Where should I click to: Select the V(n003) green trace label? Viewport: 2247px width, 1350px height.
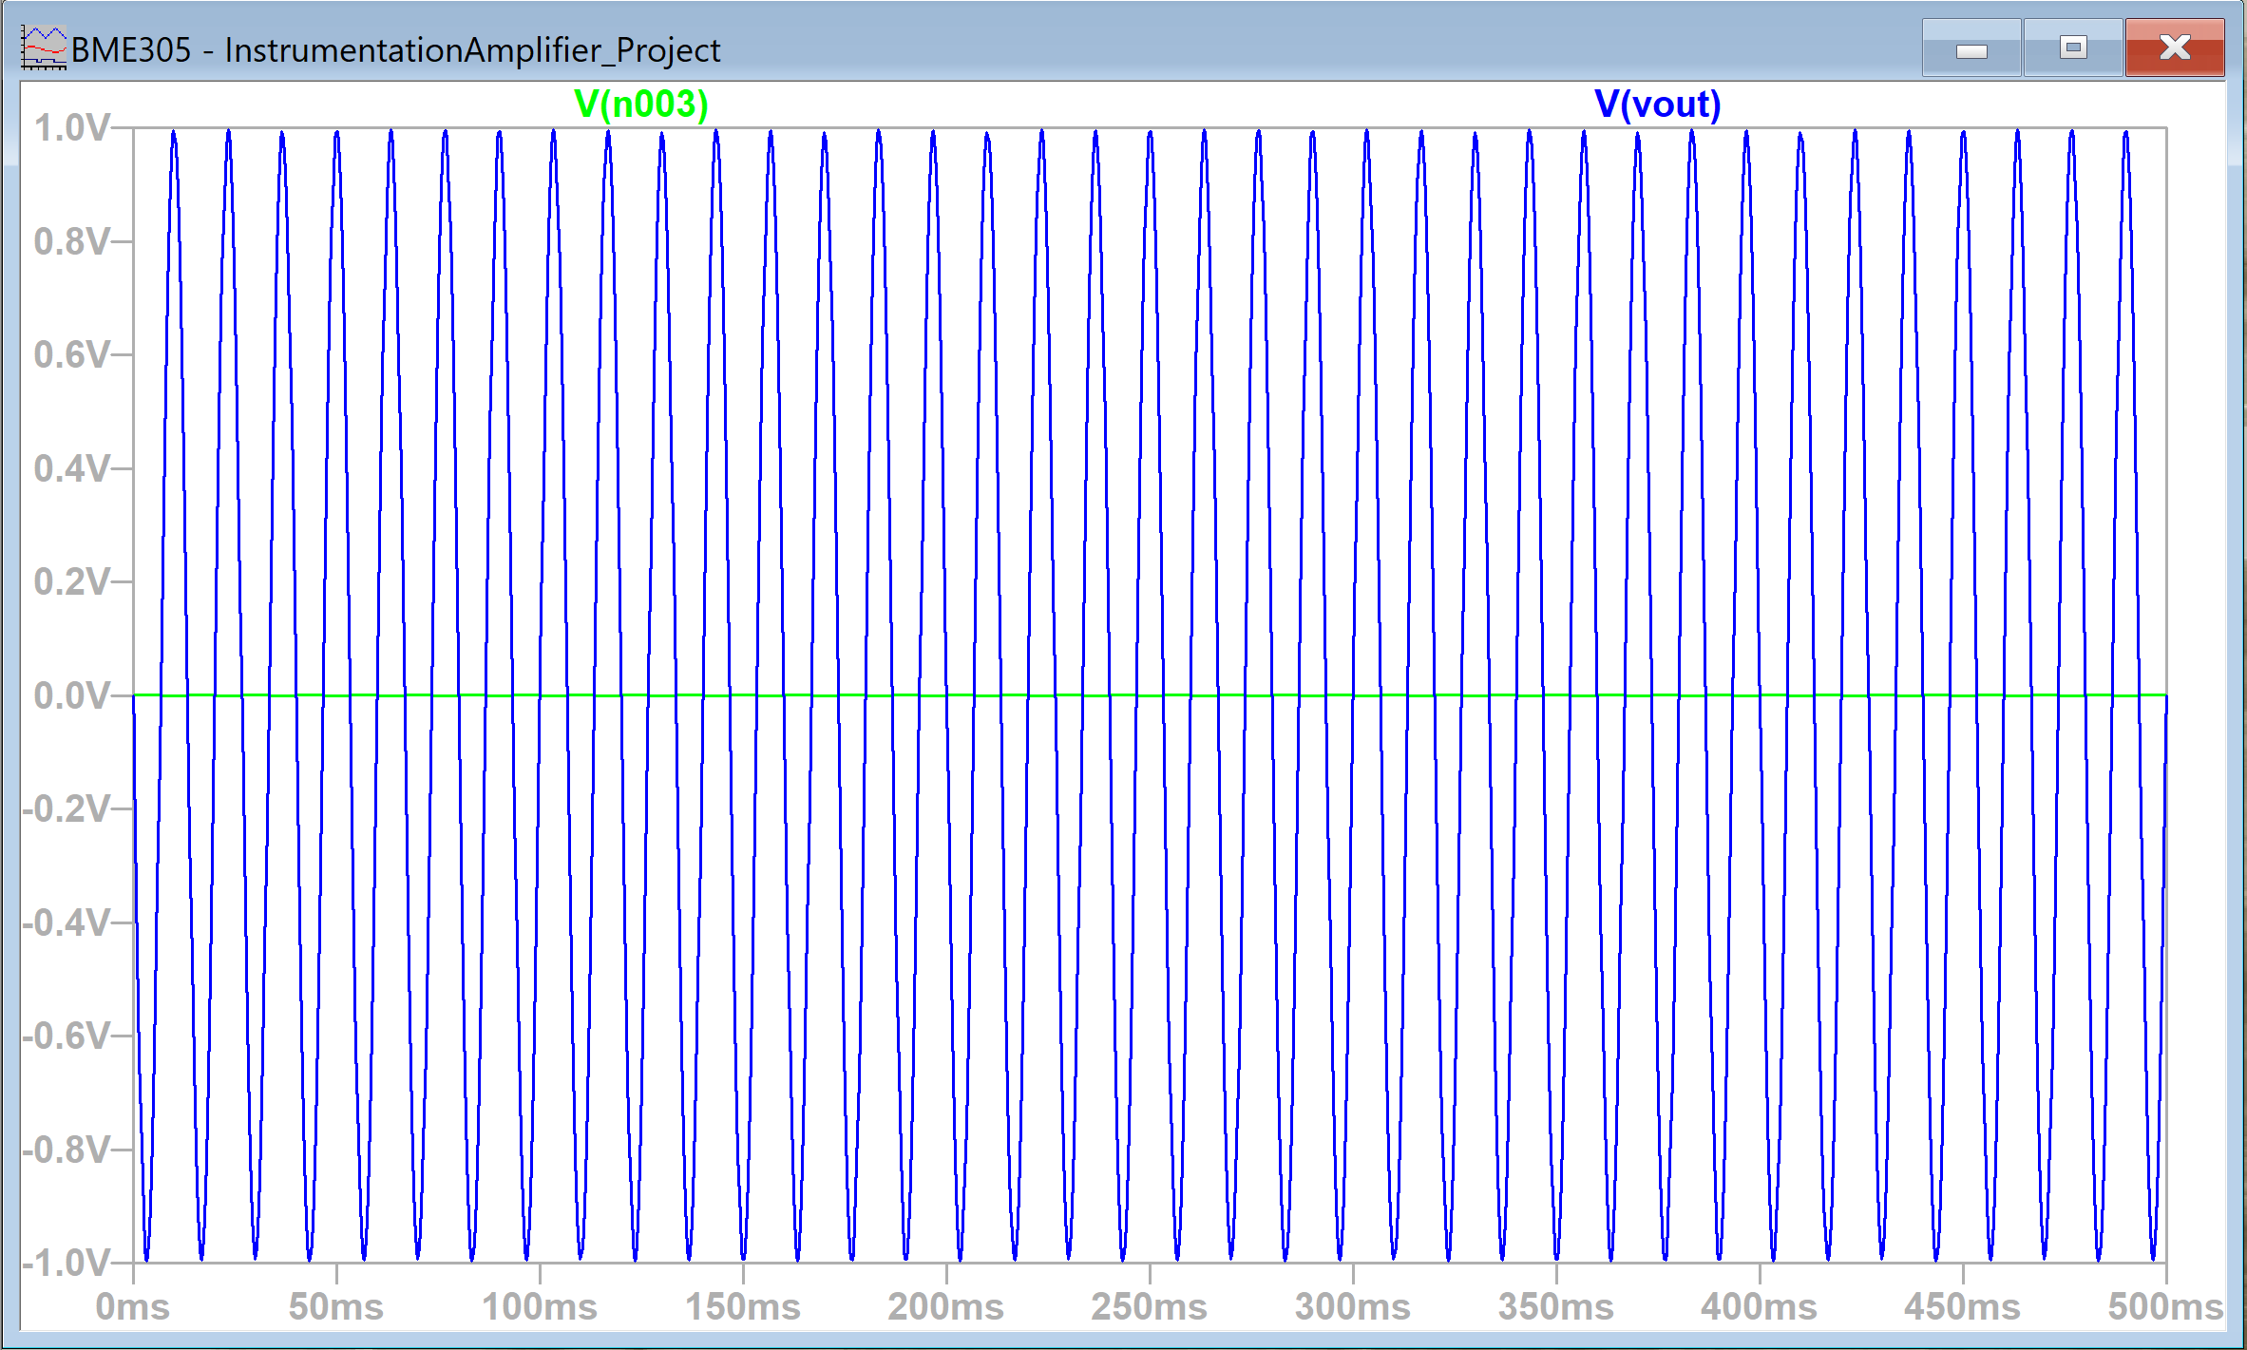point(638,105)
